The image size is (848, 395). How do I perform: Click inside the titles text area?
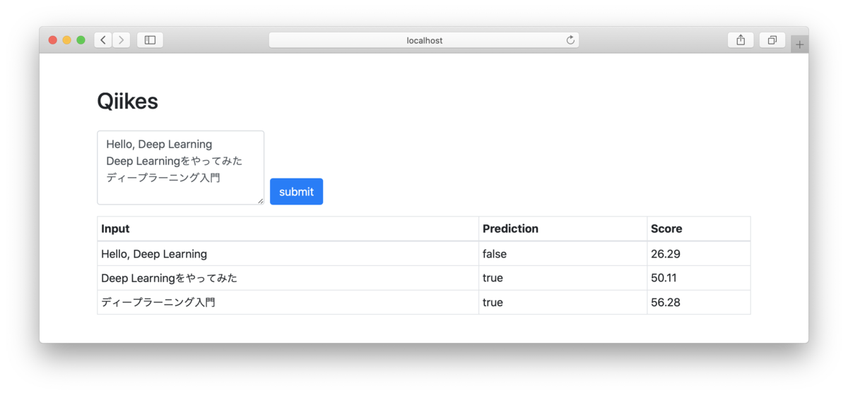[x=180, y=168]
